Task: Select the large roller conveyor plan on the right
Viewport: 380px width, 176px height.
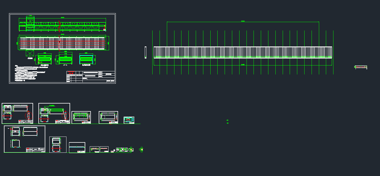Action: coord(243,52)
